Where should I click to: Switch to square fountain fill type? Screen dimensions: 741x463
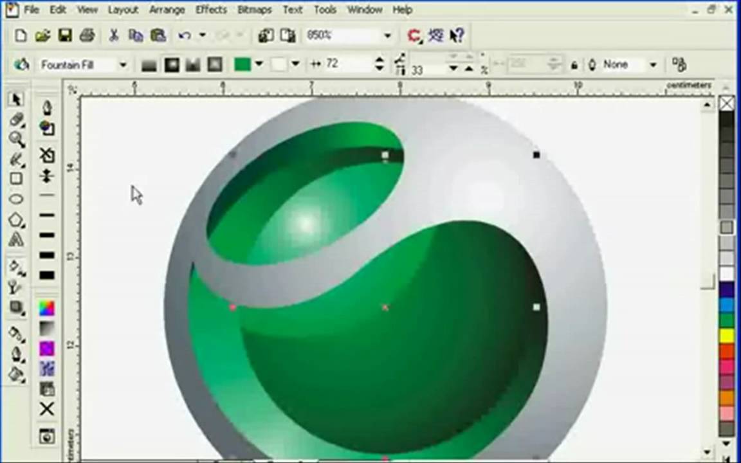[x=215, y=64]
